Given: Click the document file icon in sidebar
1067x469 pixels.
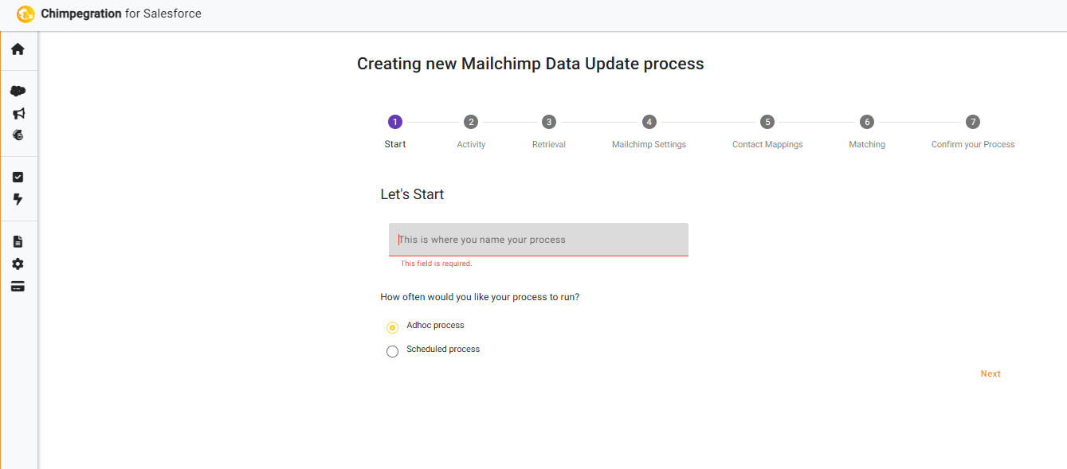Looking at the screenshot, I should pos(18,241).
